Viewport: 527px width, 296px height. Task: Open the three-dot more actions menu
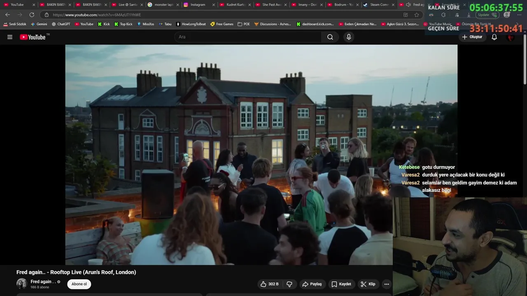tap(387, 284)
